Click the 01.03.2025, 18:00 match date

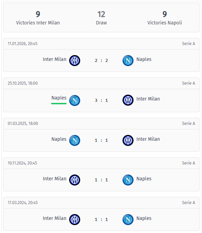pos(23,124)
